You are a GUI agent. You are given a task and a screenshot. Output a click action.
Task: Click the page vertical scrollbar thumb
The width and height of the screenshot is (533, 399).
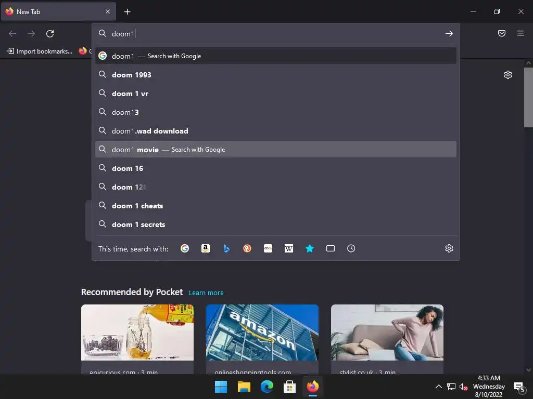tap(528, 97)
